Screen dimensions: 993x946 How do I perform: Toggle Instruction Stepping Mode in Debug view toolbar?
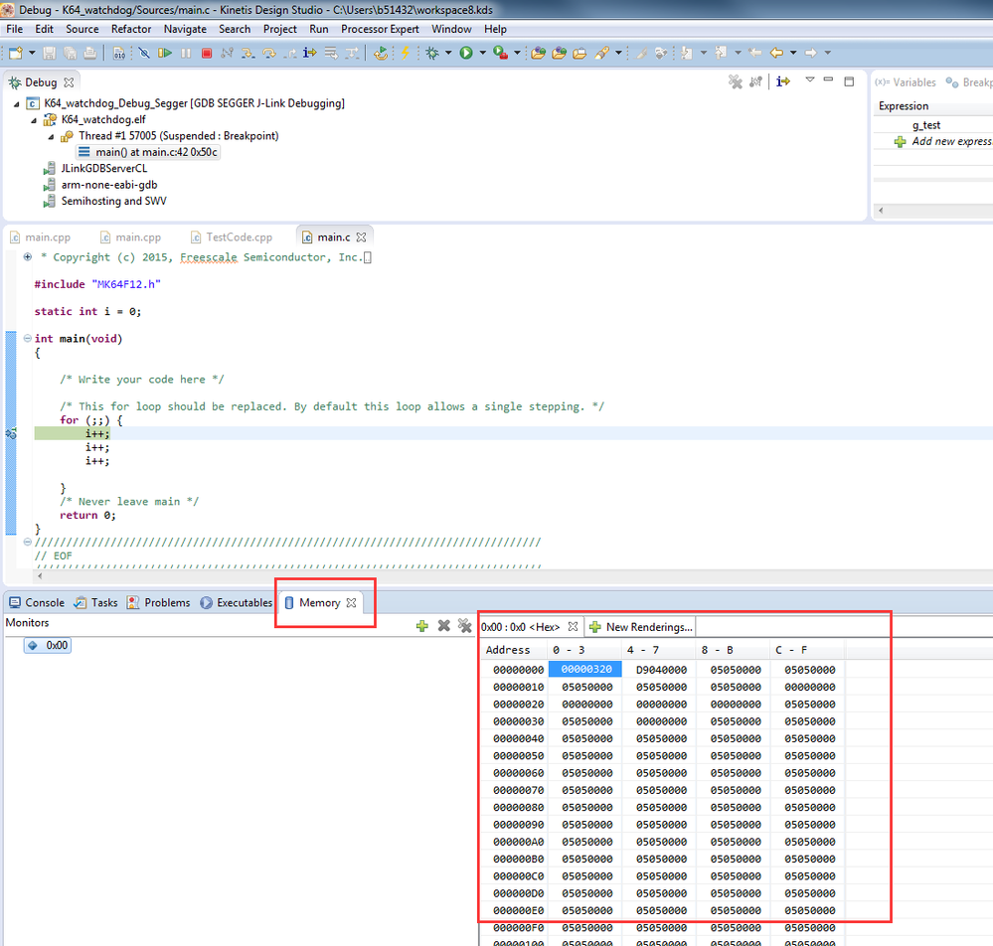[x=783, y=81]
